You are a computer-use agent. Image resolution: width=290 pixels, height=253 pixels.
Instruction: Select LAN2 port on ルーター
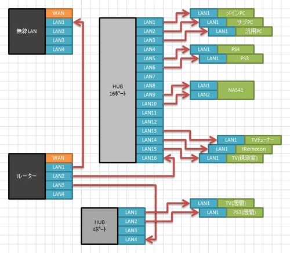tap(59, 176)
